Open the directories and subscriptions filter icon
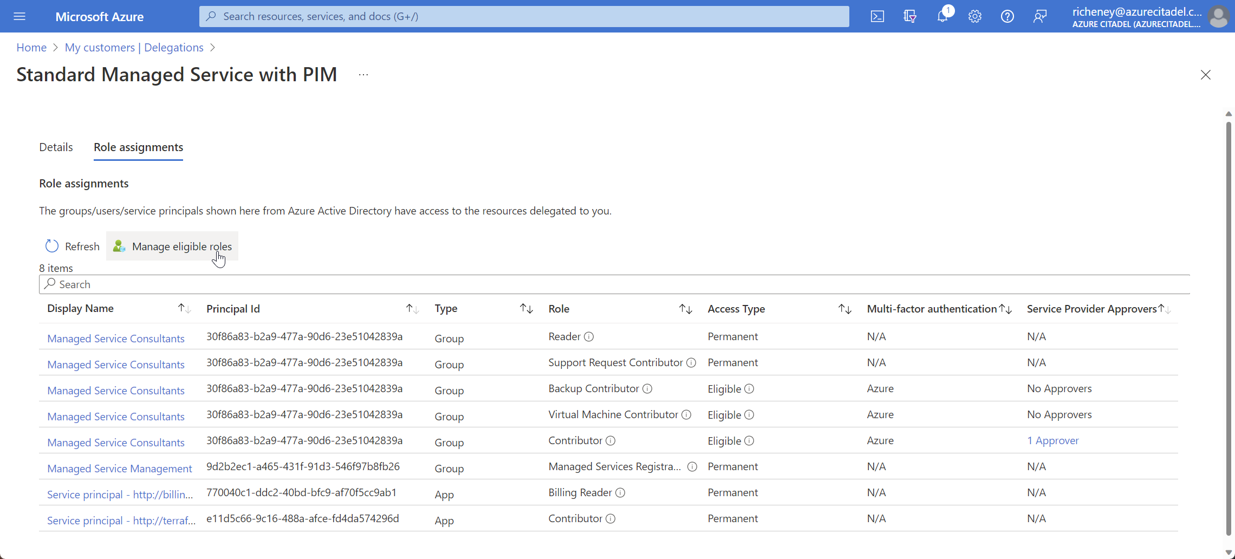Screen dimensions: 1235x559 click(x=910, y=16)
